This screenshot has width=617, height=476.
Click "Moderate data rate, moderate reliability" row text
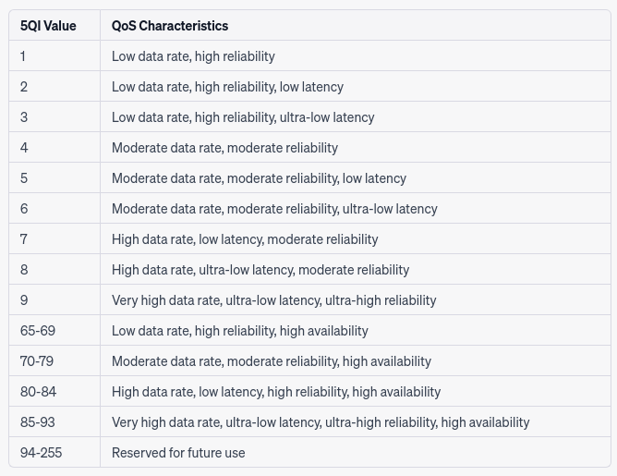(224, 148)
